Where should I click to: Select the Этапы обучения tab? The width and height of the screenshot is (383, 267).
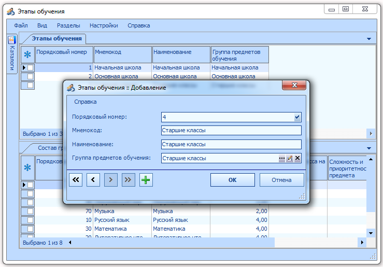56,38
